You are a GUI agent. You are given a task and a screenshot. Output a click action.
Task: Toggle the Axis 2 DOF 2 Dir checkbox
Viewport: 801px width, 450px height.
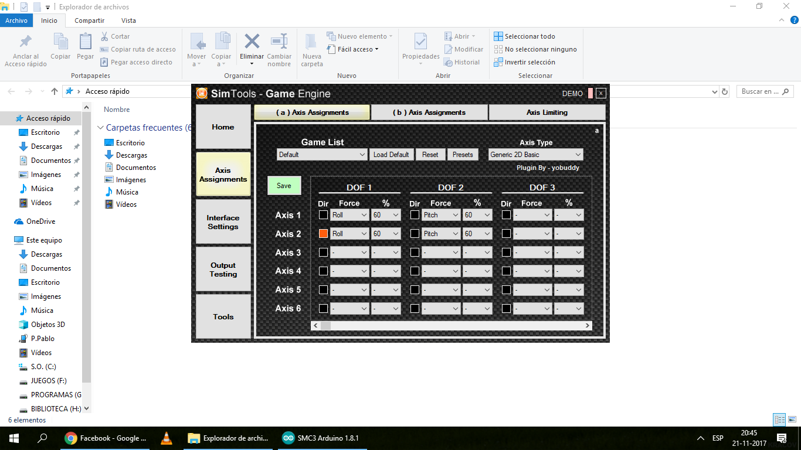click(x=415, y=234)
